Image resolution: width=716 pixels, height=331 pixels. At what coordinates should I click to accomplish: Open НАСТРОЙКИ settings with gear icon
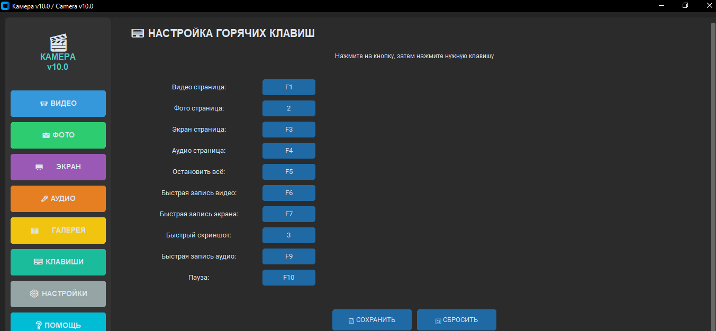(58, 294)
